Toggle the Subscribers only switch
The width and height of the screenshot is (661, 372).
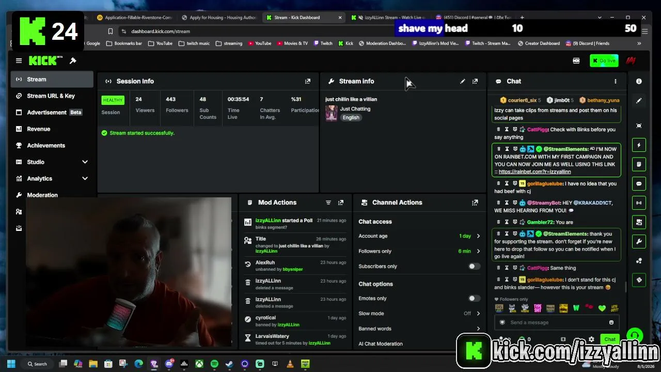(474, 266)
